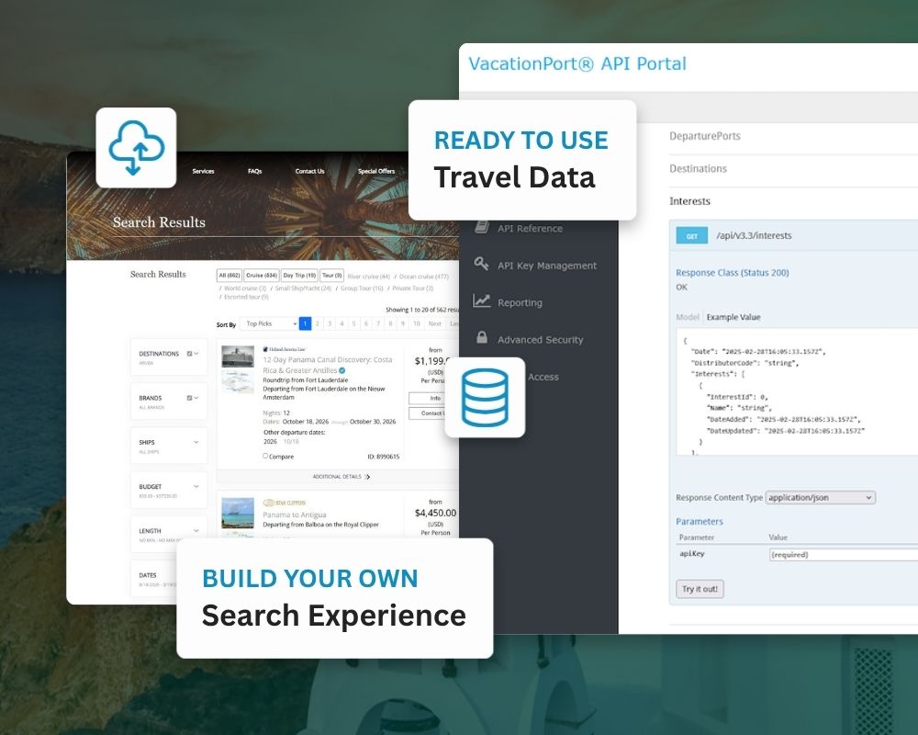Expand the Destinations API section

[698, 169]
